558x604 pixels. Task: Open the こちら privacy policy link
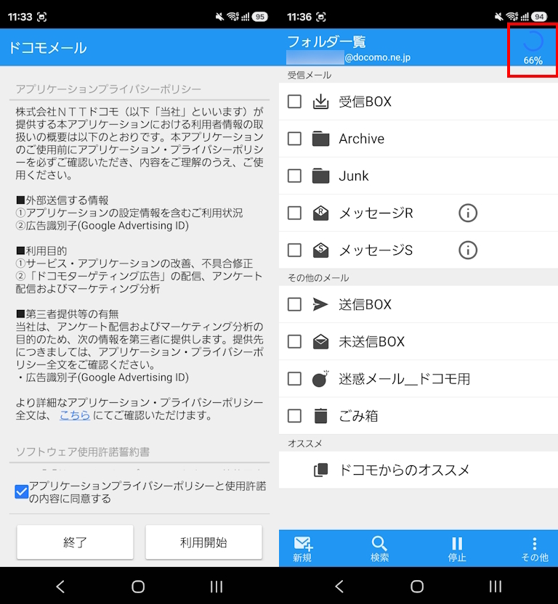pos(75,416)
